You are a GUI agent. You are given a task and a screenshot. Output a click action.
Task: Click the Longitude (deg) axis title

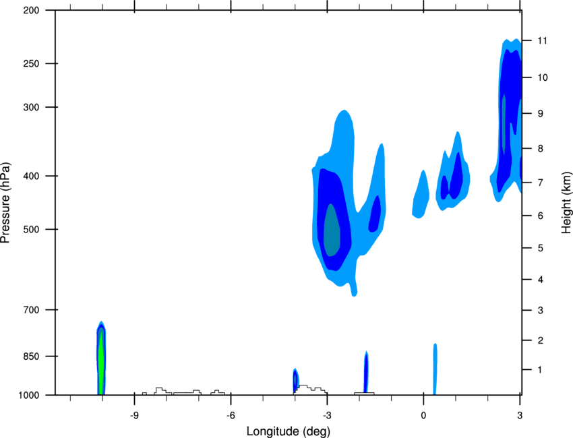click(x=289, y=431)
